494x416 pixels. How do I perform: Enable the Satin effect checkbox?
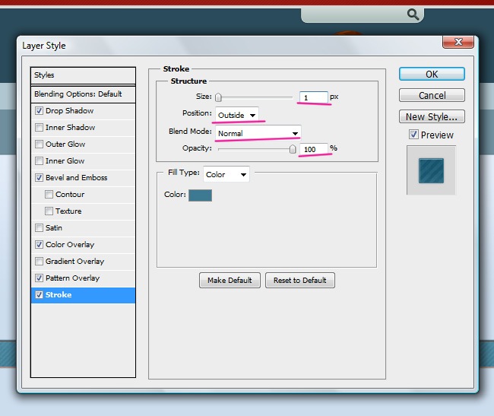pos(40,228)
